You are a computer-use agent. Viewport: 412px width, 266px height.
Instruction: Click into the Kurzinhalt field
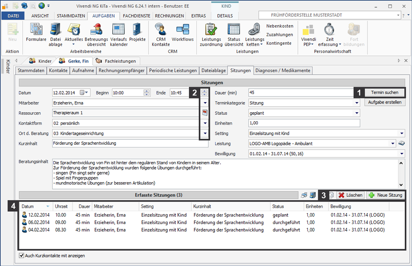click(x=130, y=143)
